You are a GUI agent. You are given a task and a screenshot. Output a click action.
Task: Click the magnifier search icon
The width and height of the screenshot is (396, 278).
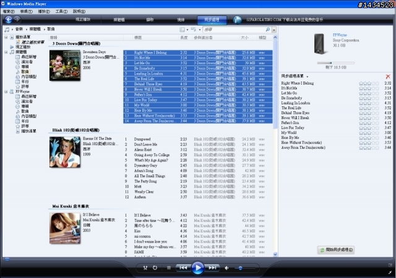[268, 30]
